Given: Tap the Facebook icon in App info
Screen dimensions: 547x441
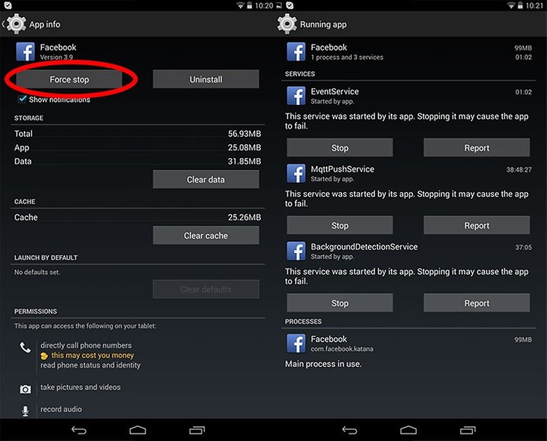Looking at the screenshot, I should pos(25,52).
